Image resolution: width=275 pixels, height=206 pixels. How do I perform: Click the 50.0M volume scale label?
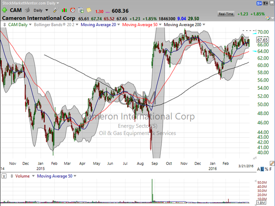pyautogui.click(x=262, y=182)
